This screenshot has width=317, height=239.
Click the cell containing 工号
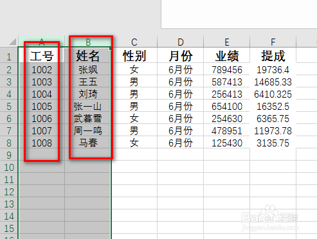coord(42,55)
